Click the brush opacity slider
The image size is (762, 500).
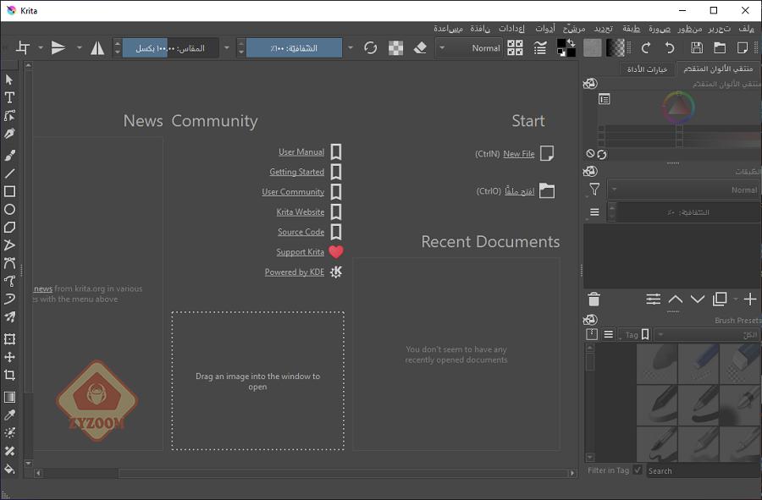coord(294,48)
